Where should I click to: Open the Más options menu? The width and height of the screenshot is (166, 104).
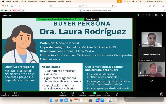[116, 93]
